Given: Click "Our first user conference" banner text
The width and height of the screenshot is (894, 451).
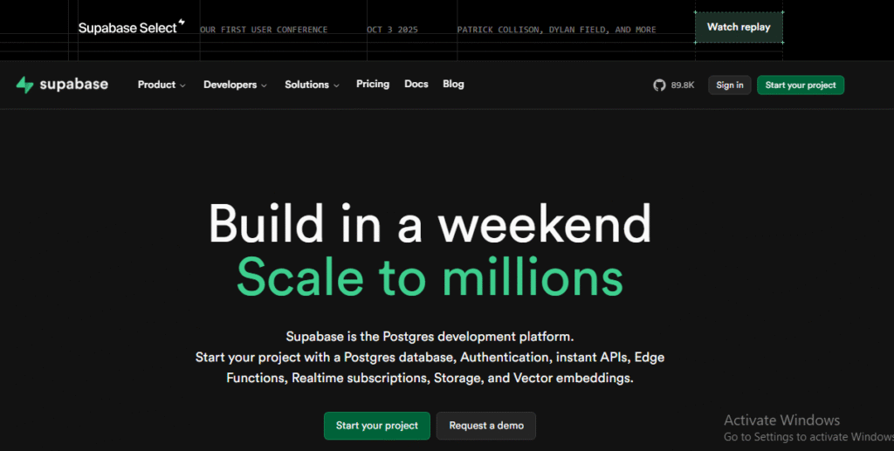Looking at the screenshot, I should 264,30.
